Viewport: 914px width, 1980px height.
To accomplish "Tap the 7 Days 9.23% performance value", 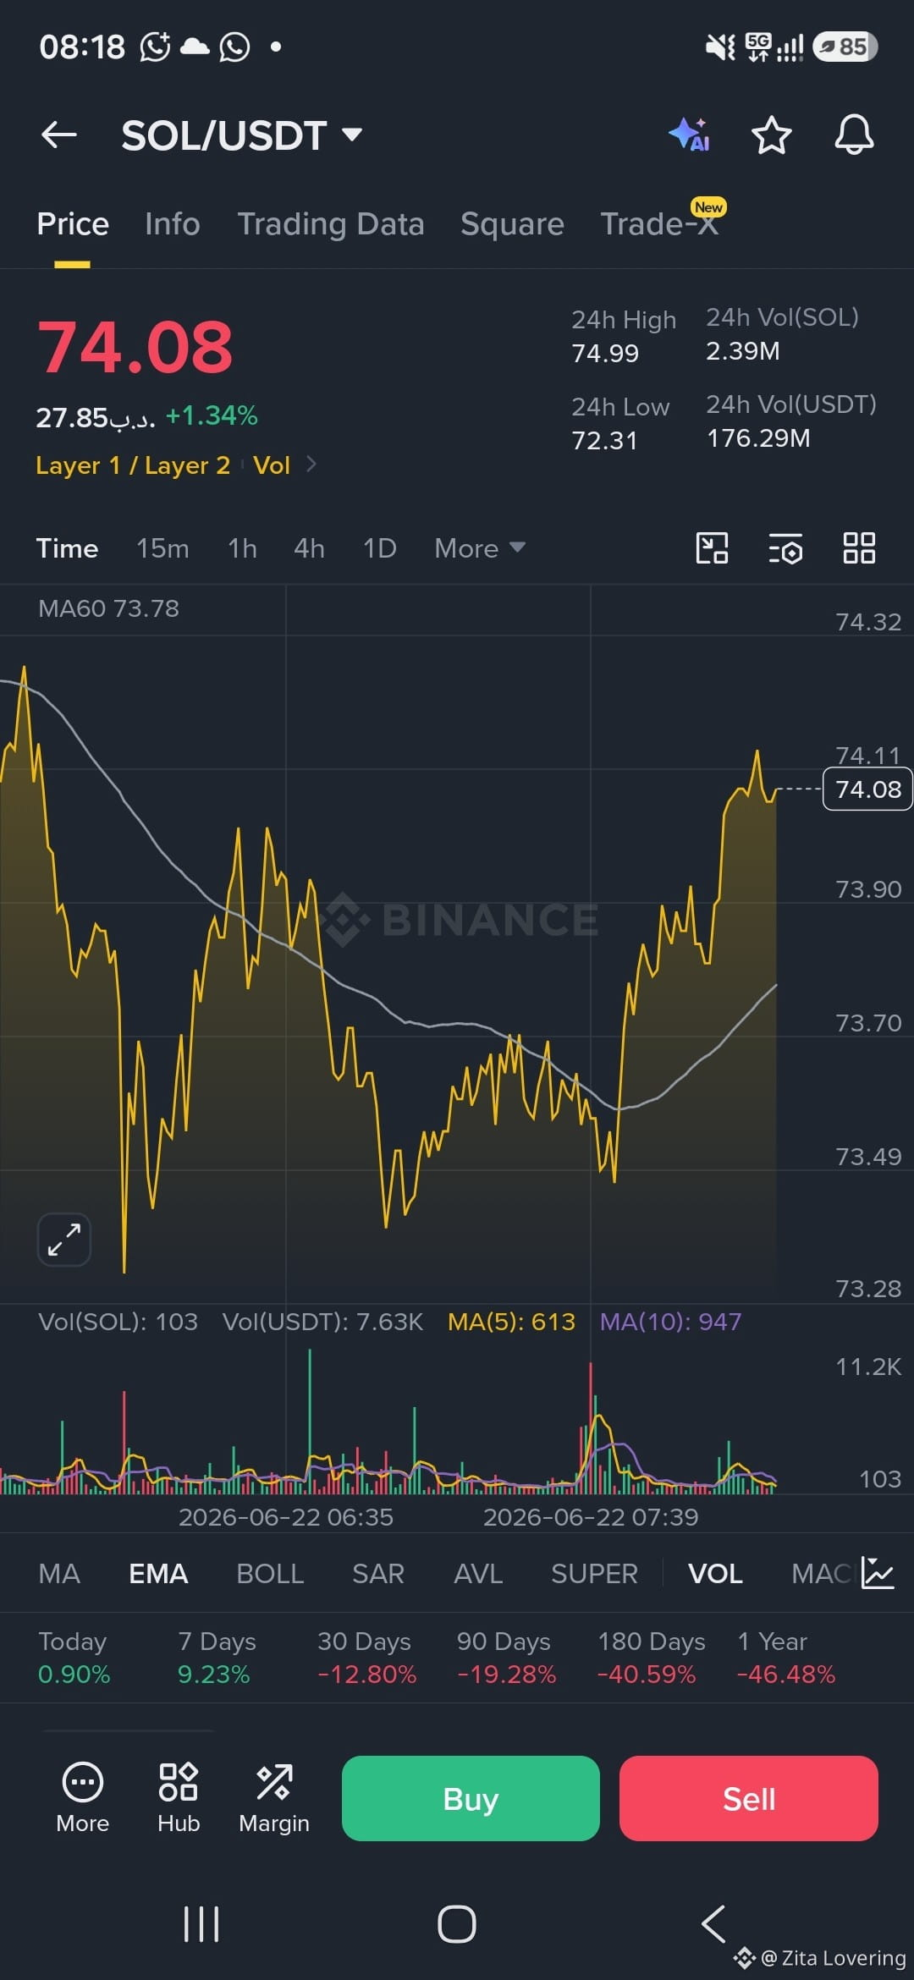I will (214, 1675).
